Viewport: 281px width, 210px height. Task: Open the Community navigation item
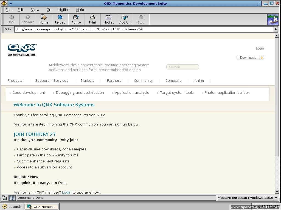point(143,81)
